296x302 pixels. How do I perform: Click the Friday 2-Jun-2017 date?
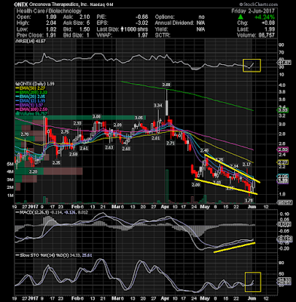pyautogui.click(x=253, y=11)
